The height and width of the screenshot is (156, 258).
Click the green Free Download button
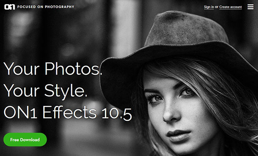[25, 140]
